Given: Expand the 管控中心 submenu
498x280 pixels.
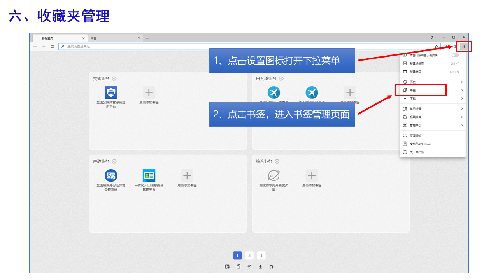Looking at the screenshot, I should point(433,125).
